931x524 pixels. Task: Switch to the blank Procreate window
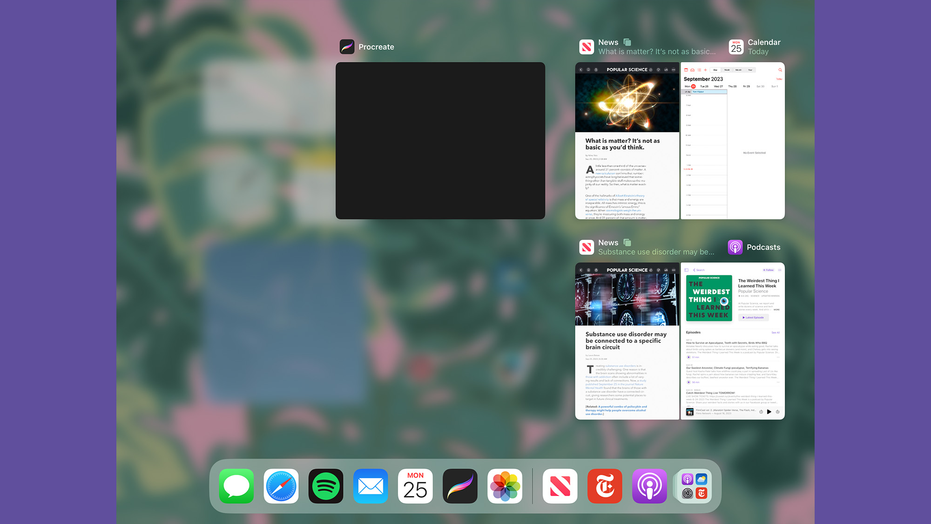440,141
